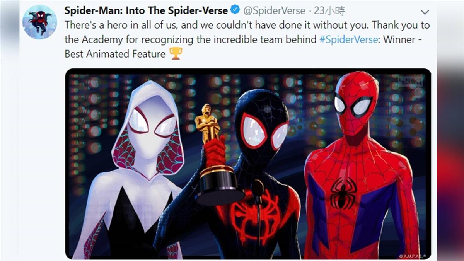Click the Spider-Man: Into The Spider-Verse account name
This screenshot has height=261, width=464.
pos(145,9)
